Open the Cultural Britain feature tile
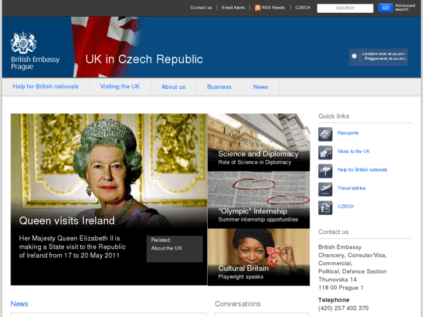This screenshot has height=317, width=423. [x=258, y=257]
